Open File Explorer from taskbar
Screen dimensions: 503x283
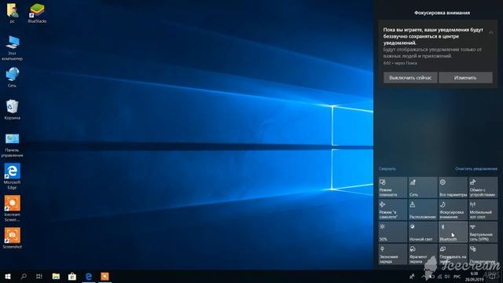pos(56,276)
